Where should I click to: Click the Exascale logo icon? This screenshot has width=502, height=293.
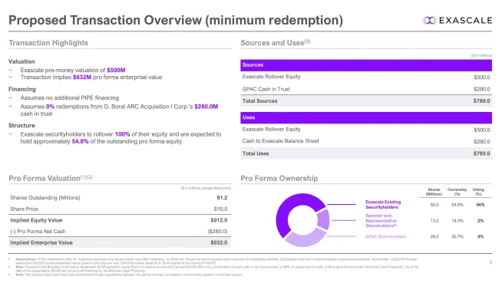click(x=429, y=20)
